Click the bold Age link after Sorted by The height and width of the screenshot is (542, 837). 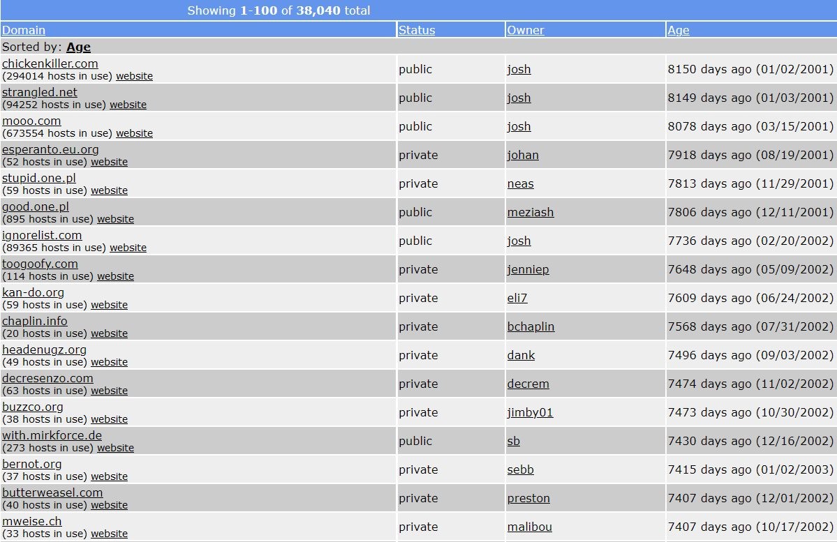tap(78, 47)
